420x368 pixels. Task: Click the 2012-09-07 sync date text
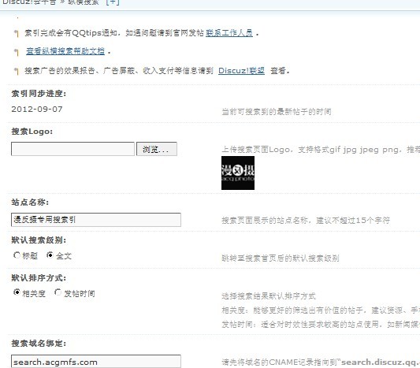(37, 110)
